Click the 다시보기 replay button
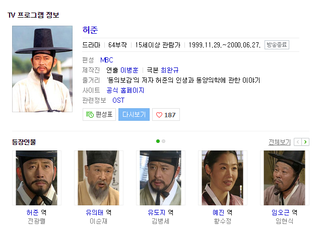This screenshot has width=323, height=229. (134, 115)
